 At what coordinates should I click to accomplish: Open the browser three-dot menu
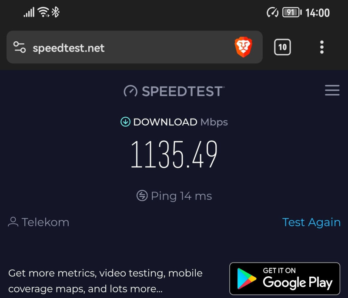pyautogui.click(x=322, y=47)
